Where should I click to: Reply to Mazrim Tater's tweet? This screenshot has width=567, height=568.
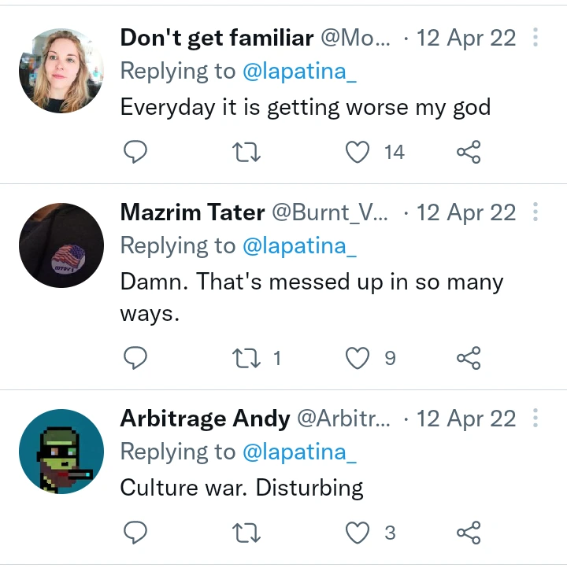136,359
